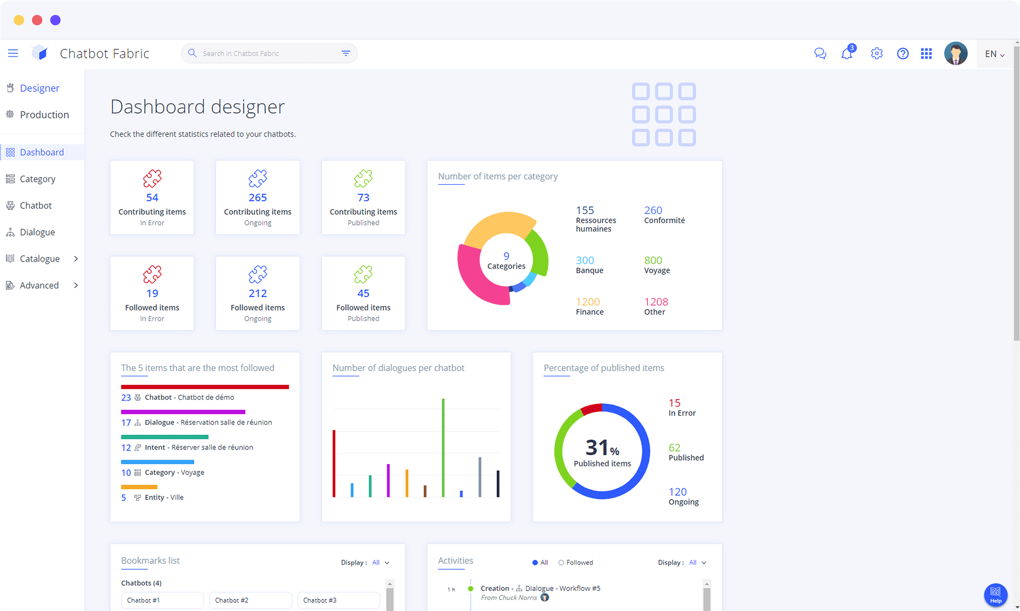Expand the Advanced submenu chevron
The width and height of the screenshot is (1020, 611).
click(76, 285)
